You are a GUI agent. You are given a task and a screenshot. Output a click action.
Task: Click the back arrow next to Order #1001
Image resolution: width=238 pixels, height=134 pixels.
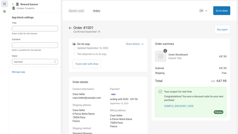point(70,28)
